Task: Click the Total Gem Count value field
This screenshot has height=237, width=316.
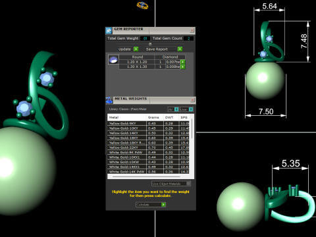Action: coord(188,38)
